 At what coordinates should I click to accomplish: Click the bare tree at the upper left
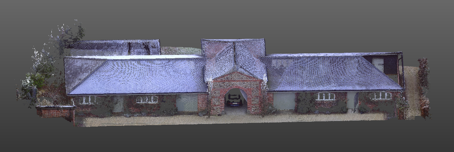tap(69, 35)
